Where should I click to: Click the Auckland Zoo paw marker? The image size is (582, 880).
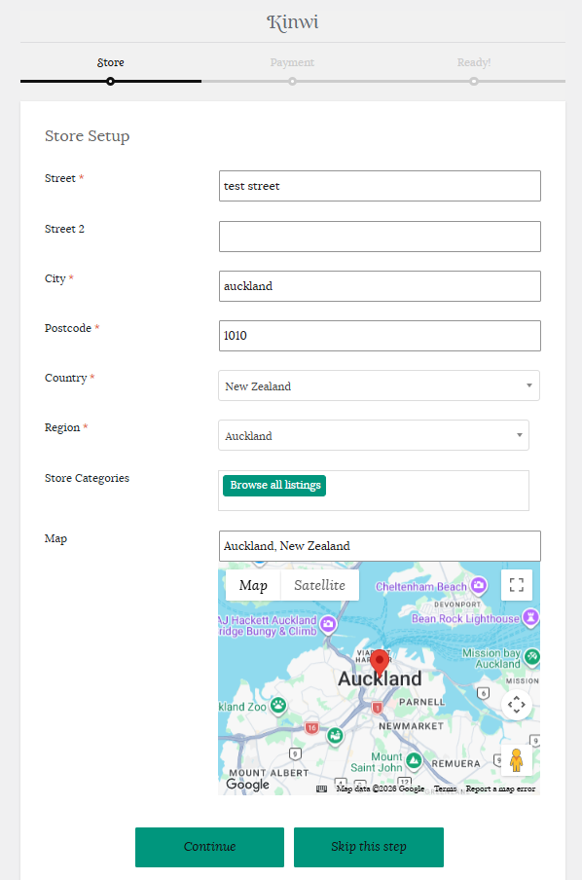coord(278,705)
